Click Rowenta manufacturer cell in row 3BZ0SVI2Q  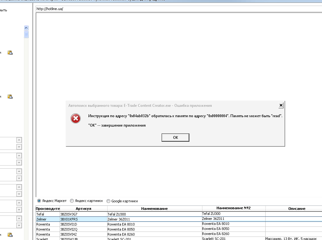pos(48,229)
